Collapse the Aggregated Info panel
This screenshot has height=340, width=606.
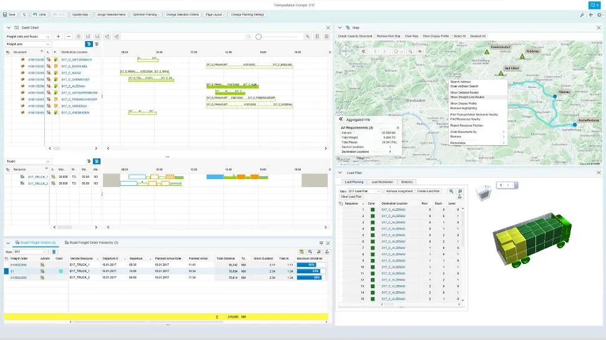(341, 119)
